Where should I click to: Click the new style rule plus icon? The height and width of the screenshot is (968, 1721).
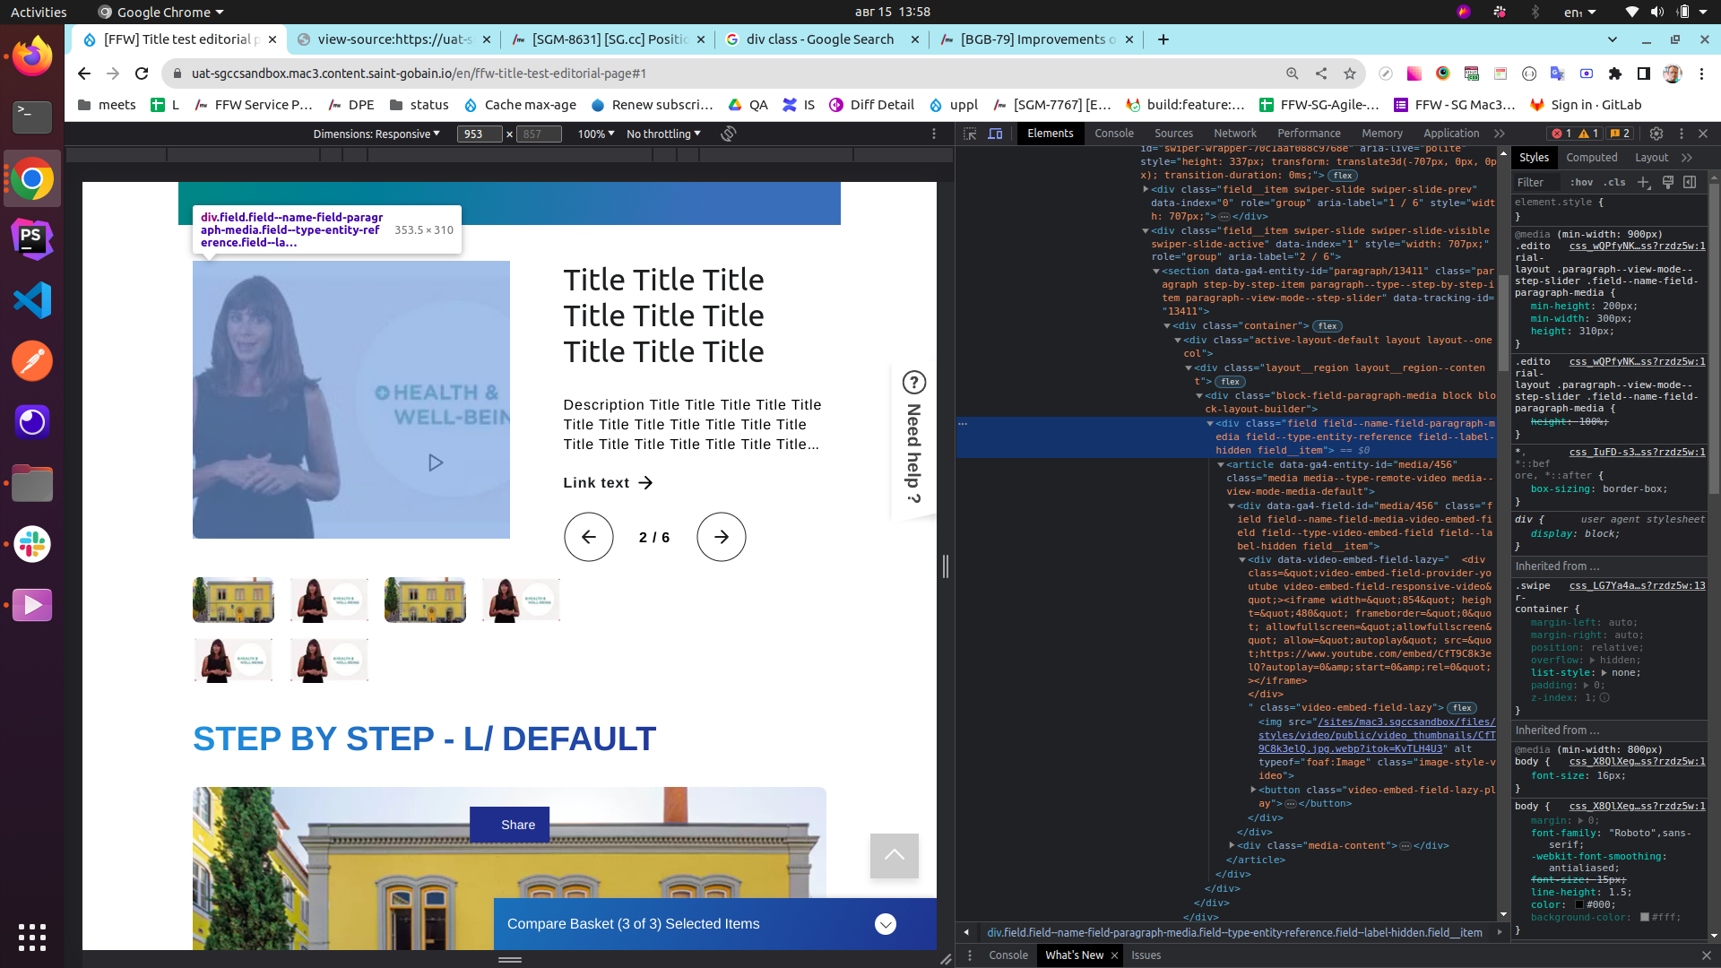(1644, 182)
